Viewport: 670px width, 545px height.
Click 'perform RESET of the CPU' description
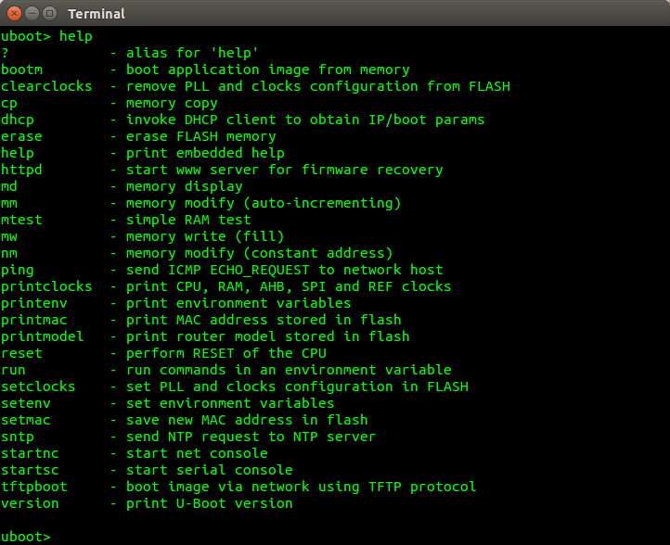click(x=225, y=353)
